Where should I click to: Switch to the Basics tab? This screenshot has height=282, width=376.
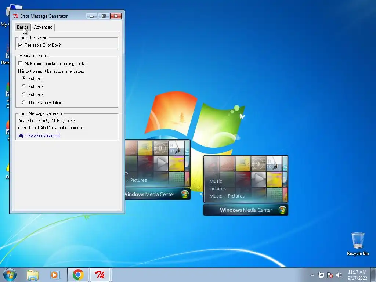coord(22,27)
